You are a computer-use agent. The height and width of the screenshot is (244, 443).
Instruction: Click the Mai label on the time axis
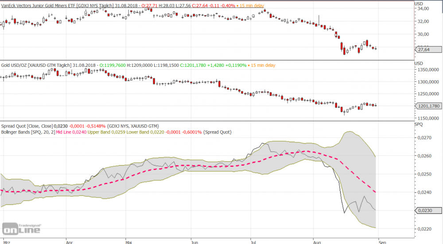tap(128, 242)
